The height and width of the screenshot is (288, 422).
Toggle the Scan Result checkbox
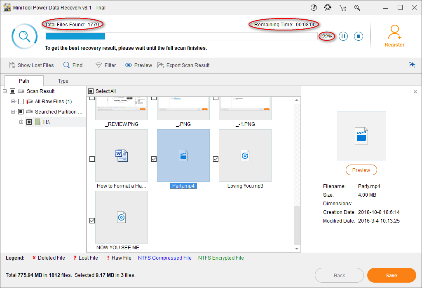click(x=12, y=91)
